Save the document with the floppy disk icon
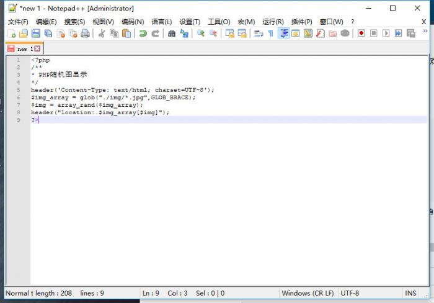Viewport: 434px width, 303px height. point(36,34)
